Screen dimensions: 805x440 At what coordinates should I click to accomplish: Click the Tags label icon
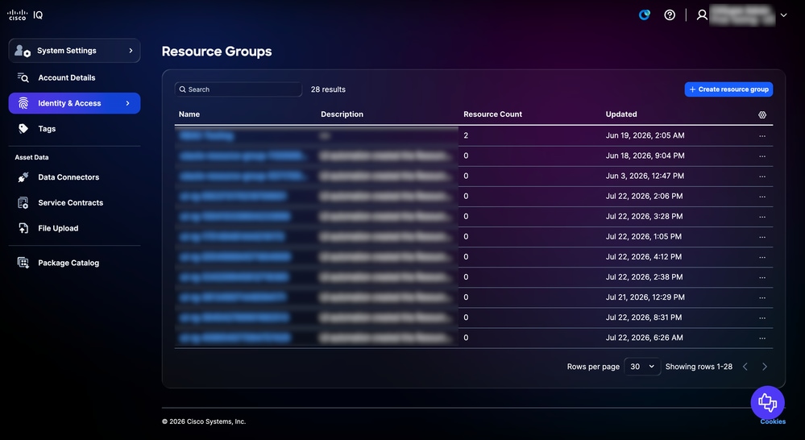tap(23, 129)
